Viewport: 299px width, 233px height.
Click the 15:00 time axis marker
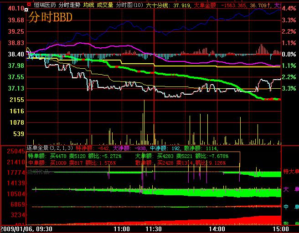[x=281, y=229]
